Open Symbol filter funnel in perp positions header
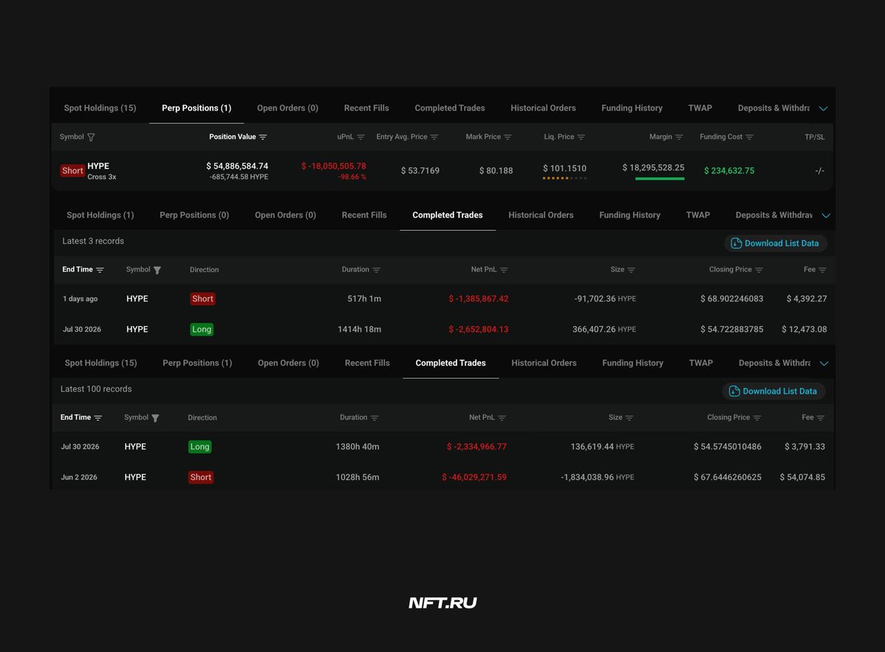Screen dimensions: 885x652 tap(91, 137)
